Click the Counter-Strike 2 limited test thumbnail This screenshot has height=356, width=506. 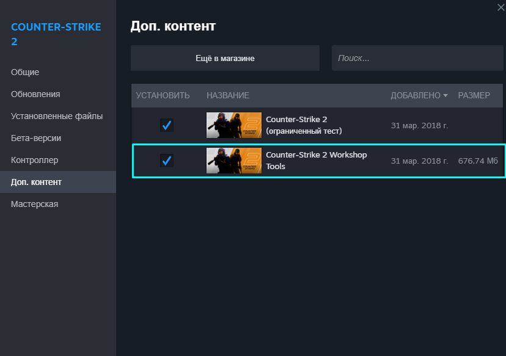tap(234, 125)
